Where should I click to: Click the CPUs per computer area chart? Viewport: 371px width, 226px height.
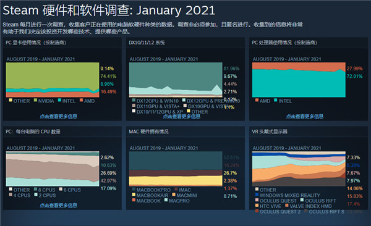point(53,169)
